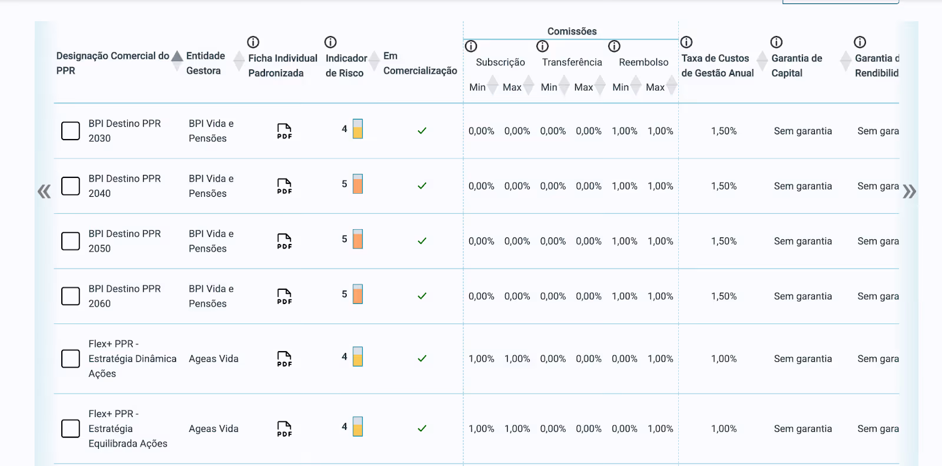Open PDF sheet for BPI Destino PPR 2050

point(284,241)
